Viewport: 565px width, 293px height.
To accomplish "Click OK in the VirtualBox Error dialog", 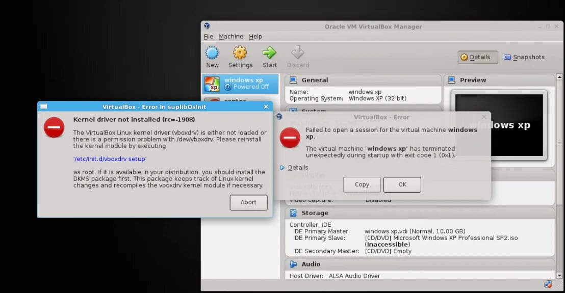I will pyautogui.click(x=402, y=184).
